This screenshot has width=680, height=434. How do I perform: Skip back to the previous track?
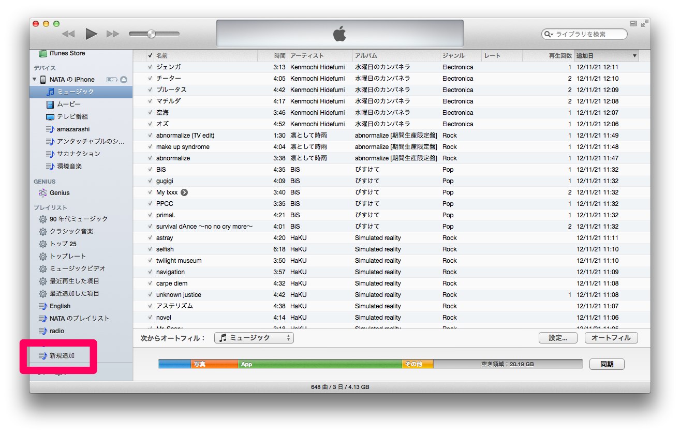click(68, 34)
